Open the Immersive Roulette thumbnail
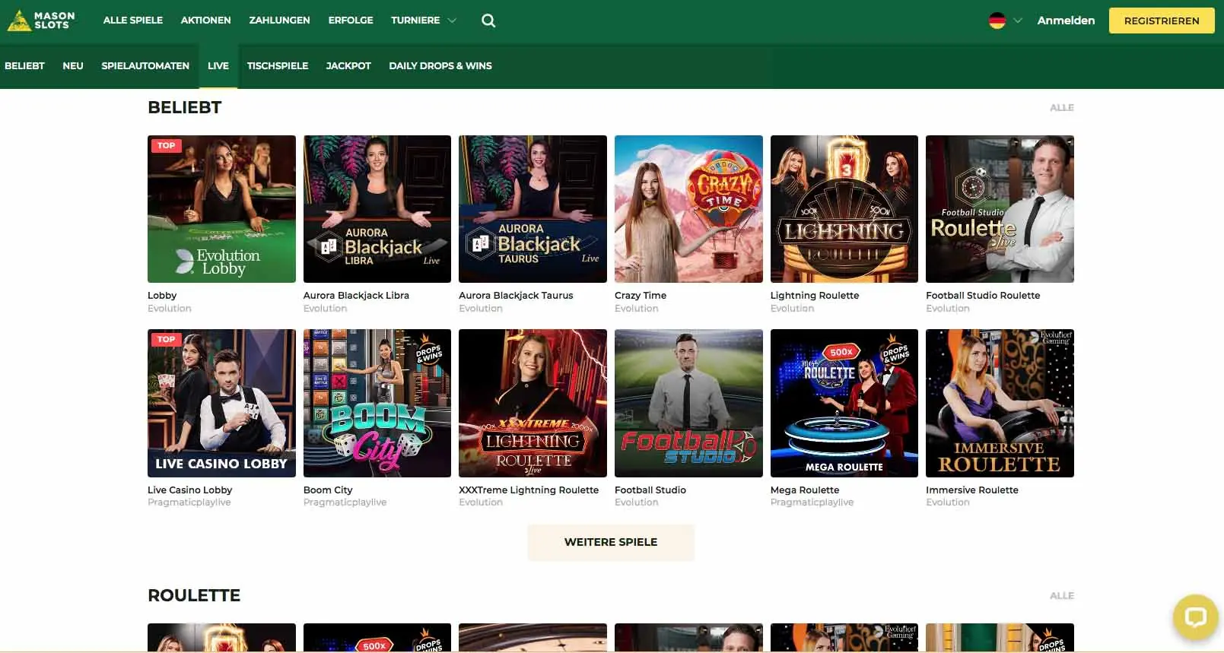This screenshot has height=653, width=1224. 999,403
